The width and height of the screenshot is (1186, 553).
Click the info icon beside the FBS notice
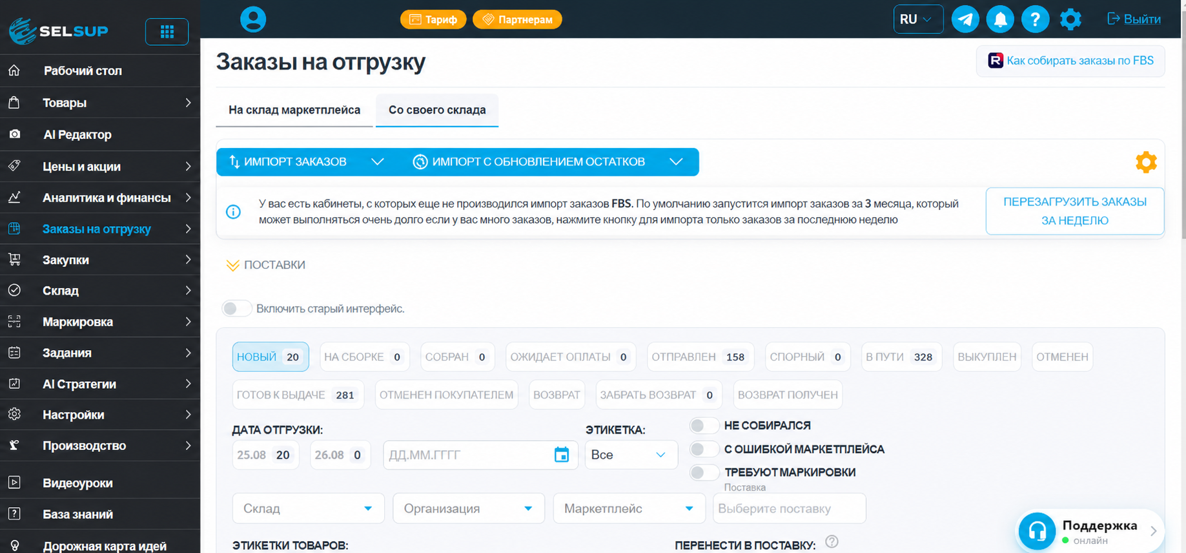point(233,212)
